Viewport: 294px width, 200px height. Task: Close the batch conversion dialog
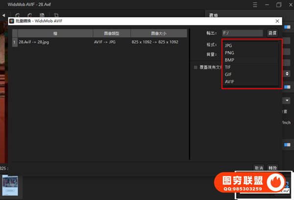(x=278, y=22)
